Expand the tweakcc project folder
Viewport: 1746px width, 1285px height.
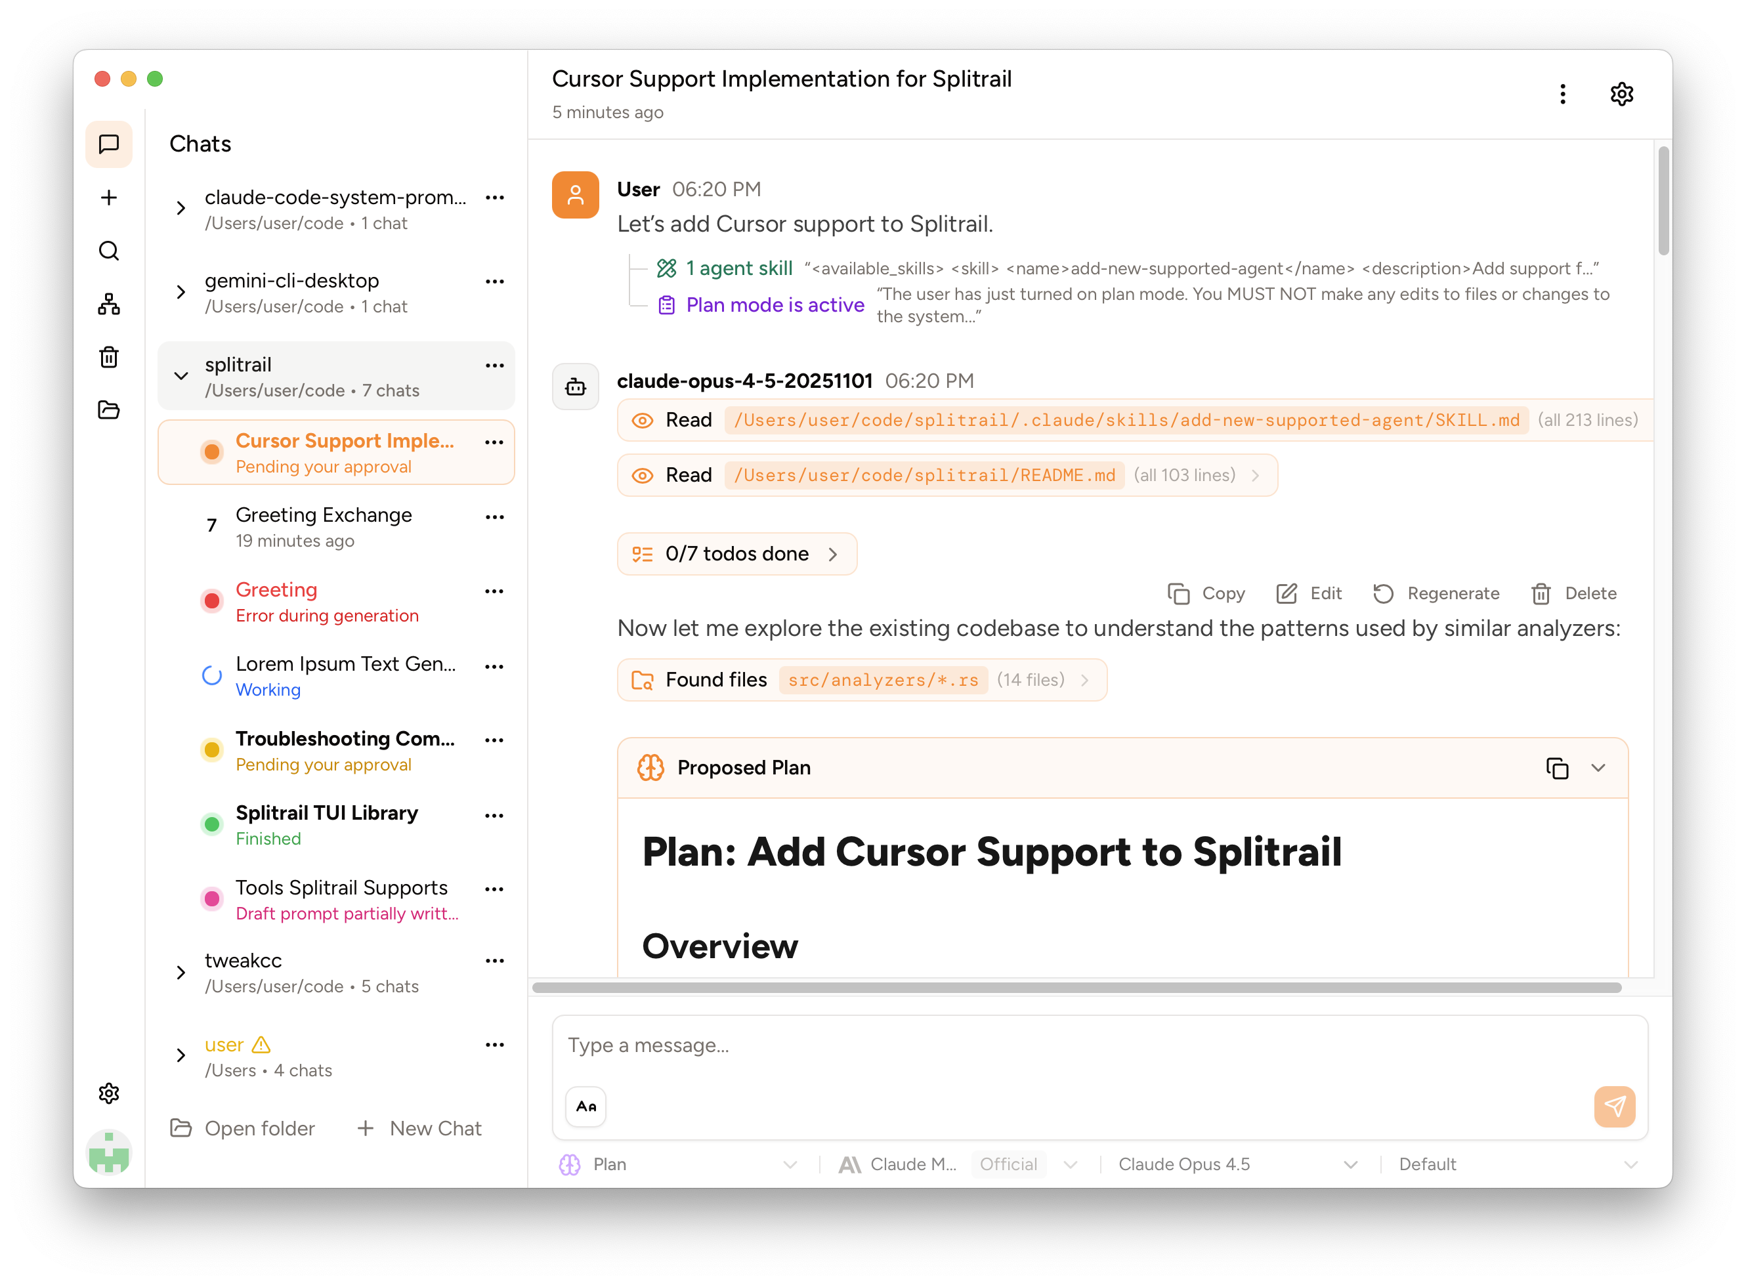[181, 973]
